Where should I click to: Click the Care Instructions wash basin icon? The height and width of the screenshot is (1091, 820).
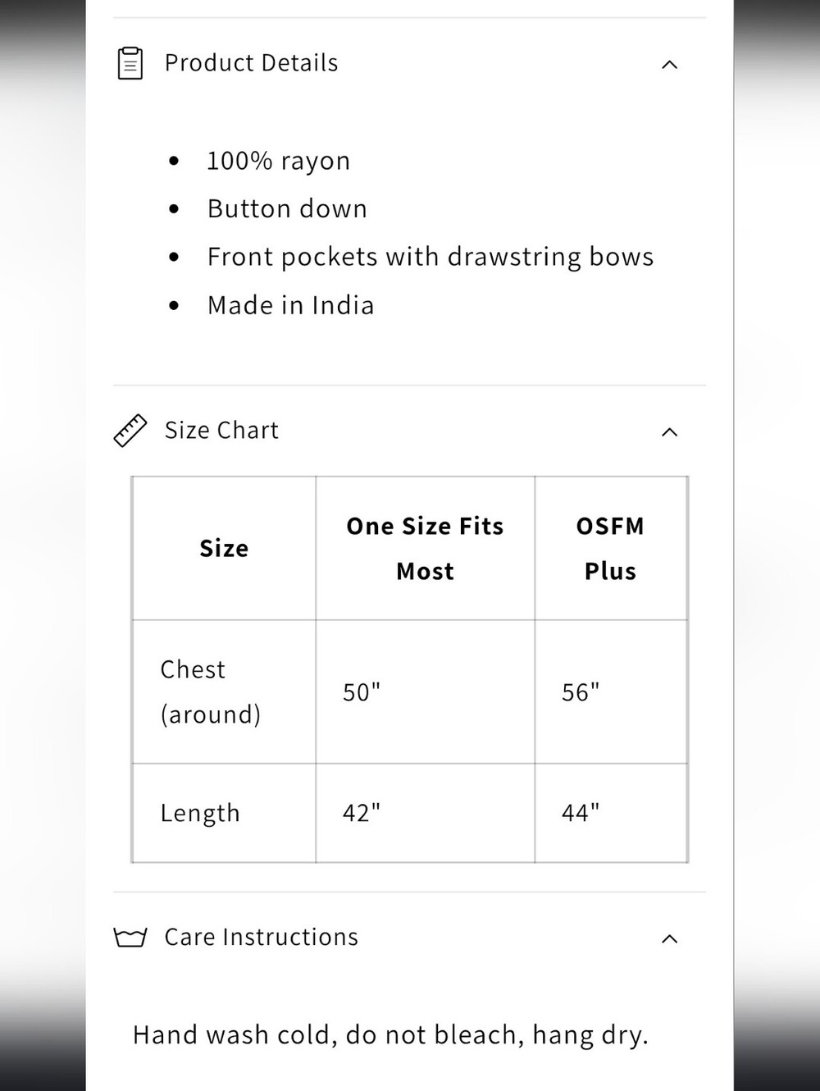130,937
